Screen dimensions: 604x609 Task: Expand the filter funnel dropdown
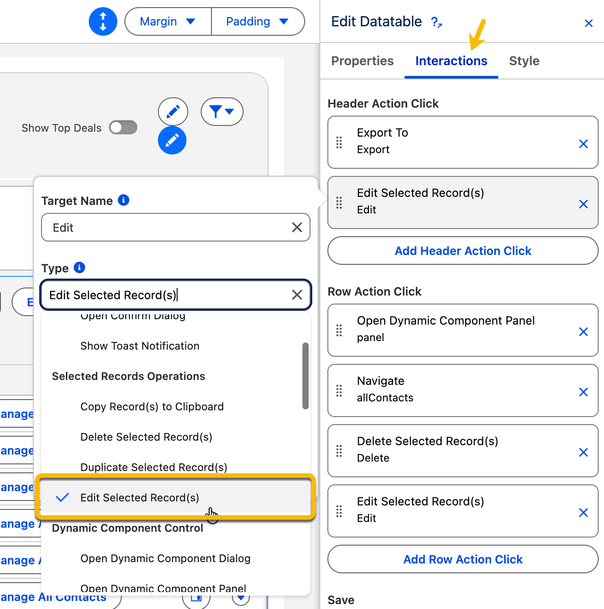(222, 112)
